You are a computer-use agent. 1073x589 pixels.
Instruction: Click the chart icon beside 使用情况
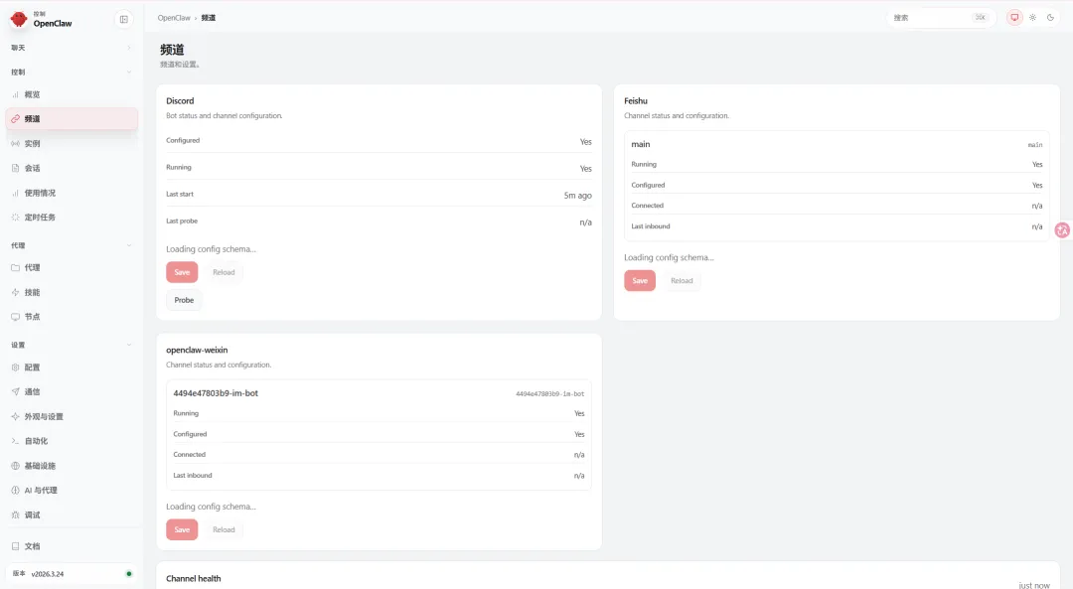[x=15, y=193]
